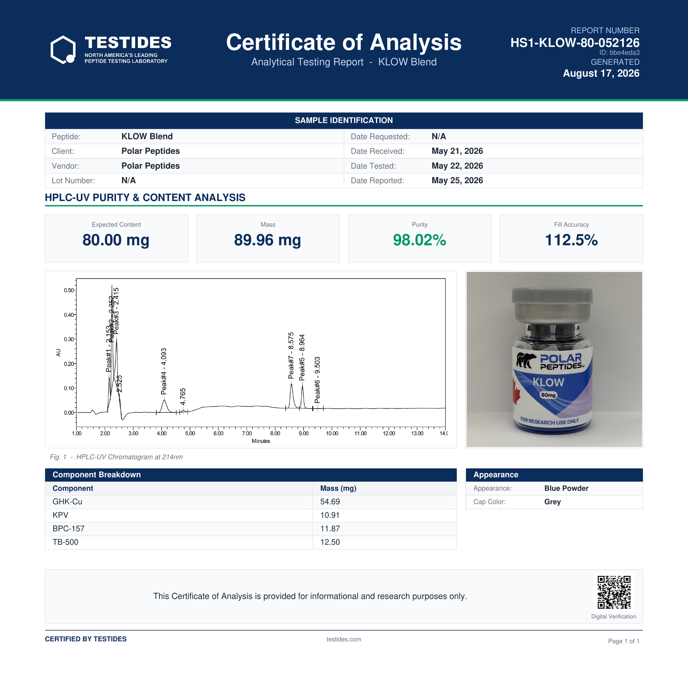Select the KPV component row
Viewport: 688px width, 688px height.
(x=251, y=515)
